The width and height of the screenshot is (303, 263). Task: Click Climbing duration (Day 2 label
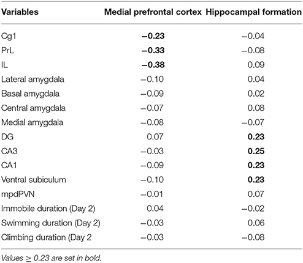click(47, 238)
